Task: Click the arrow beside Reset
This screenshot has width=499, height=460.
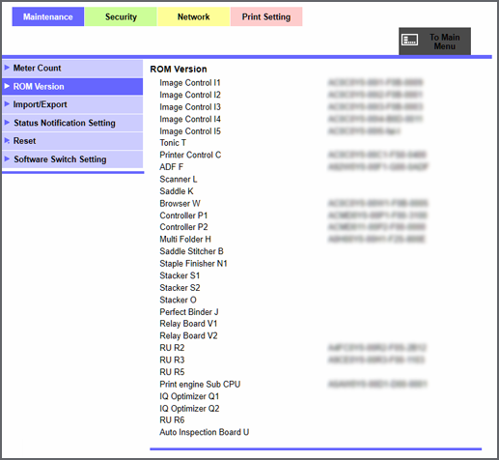Action: click(7, 140)
